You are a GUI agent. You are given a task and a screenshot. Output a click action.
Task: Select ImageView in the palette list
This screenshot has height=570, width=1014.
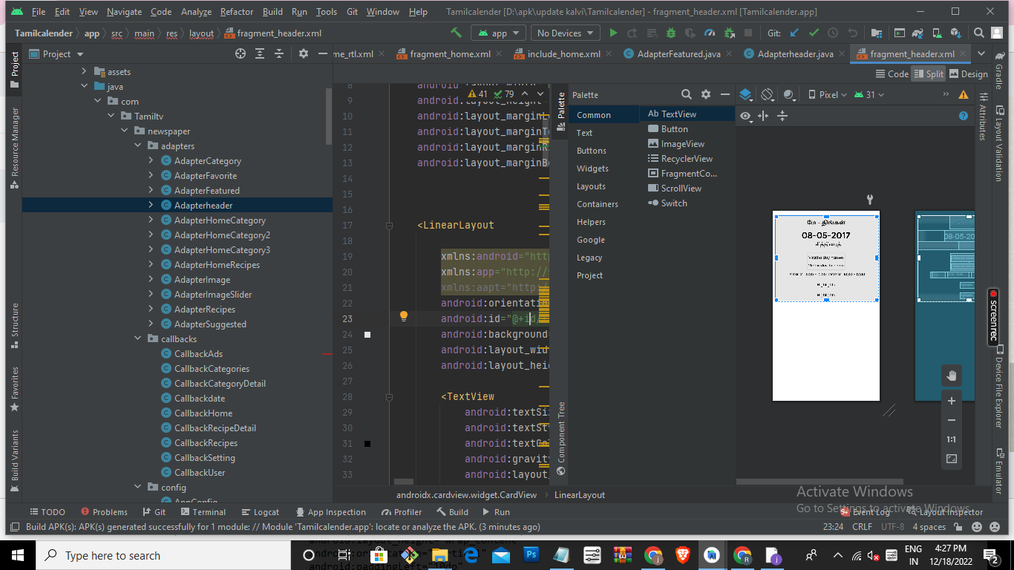(x=676, y=144)
